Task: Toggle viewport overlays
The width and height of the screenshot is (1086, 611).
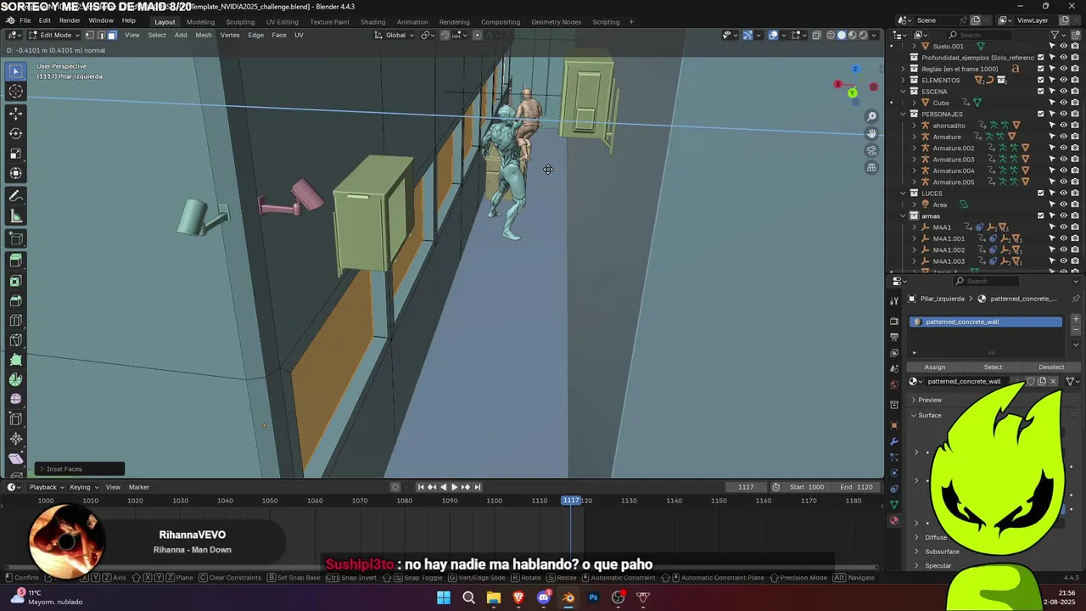Action: (774, 35)
